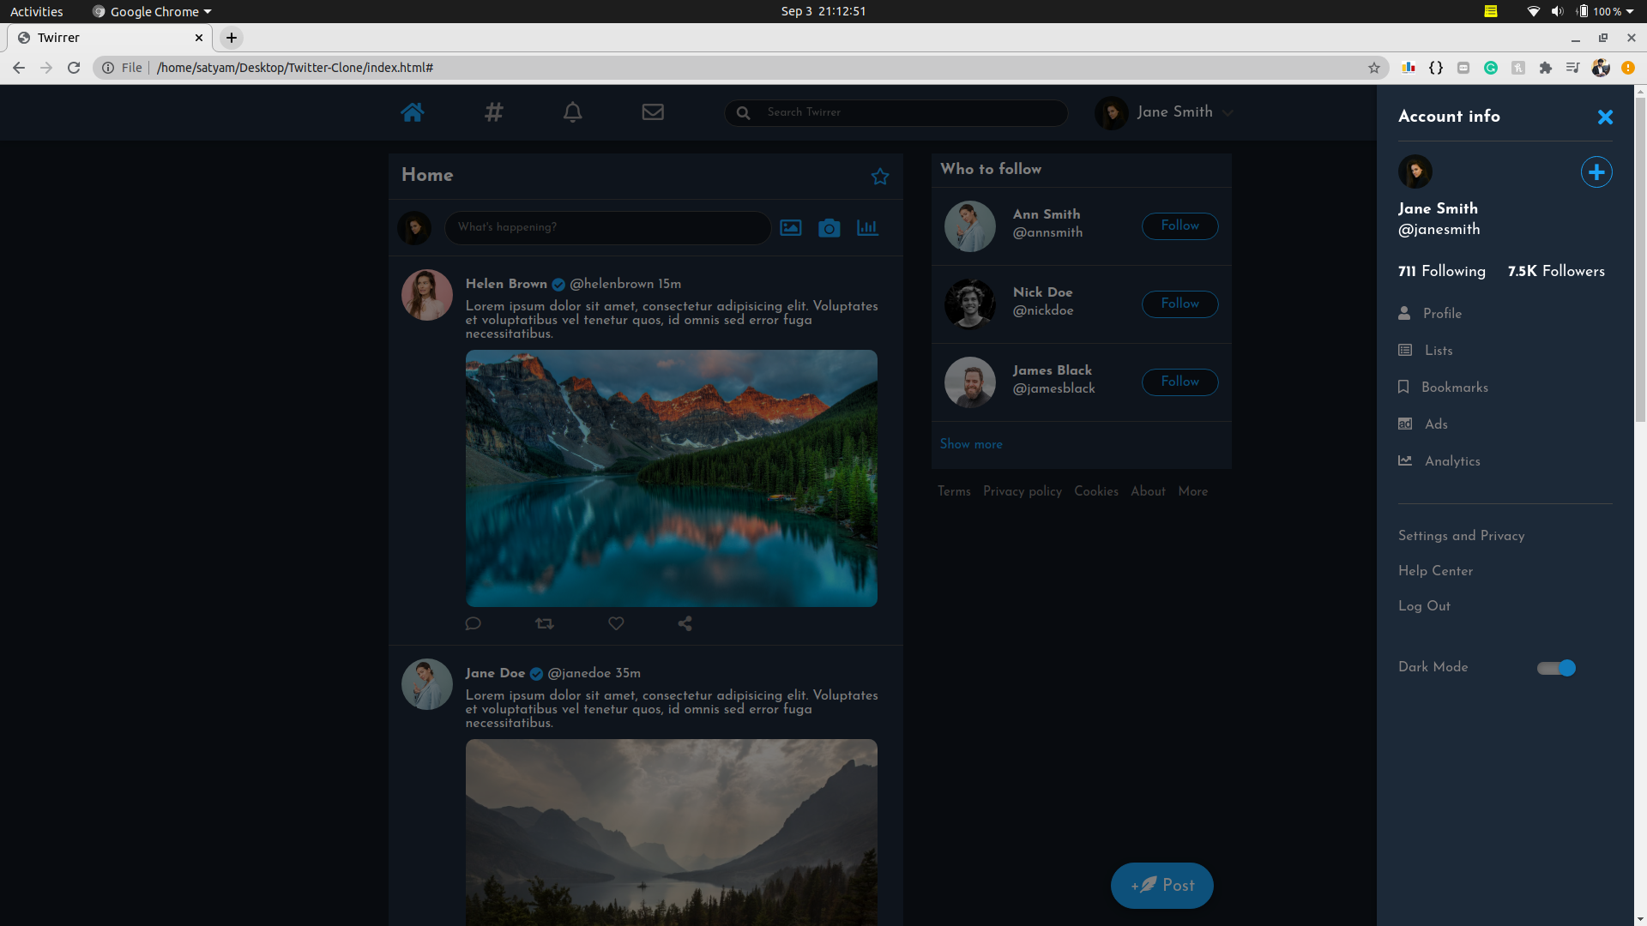Disable the Dark Mode toggle

1555,667
